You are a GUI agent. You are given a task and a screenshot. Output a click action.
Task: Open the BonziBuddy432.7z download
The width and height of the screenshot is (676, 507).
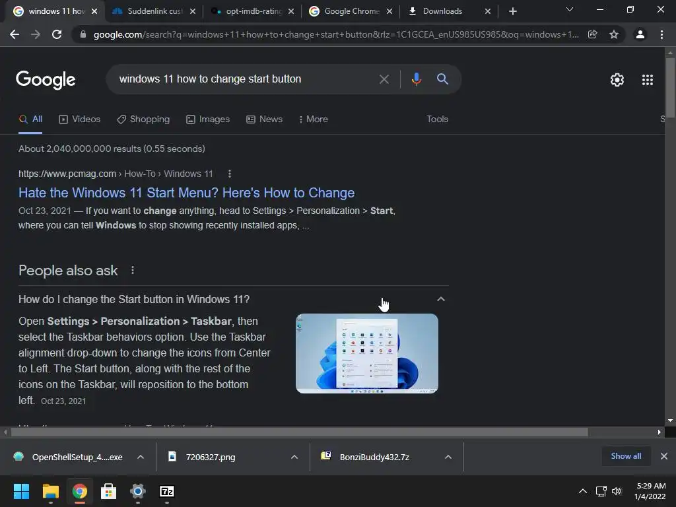tap(366, 457)
